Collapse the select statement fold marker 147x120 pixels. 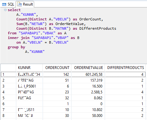(5, 10)
